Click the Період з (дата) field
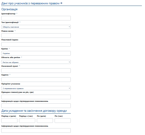Image resolution: width=145 pixels, height=135 pixels. (9, 120)
